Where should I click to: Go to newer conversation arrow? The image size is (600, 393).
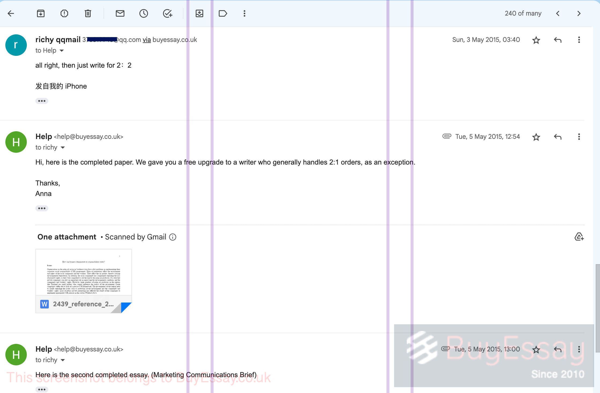tap(558, 13)
